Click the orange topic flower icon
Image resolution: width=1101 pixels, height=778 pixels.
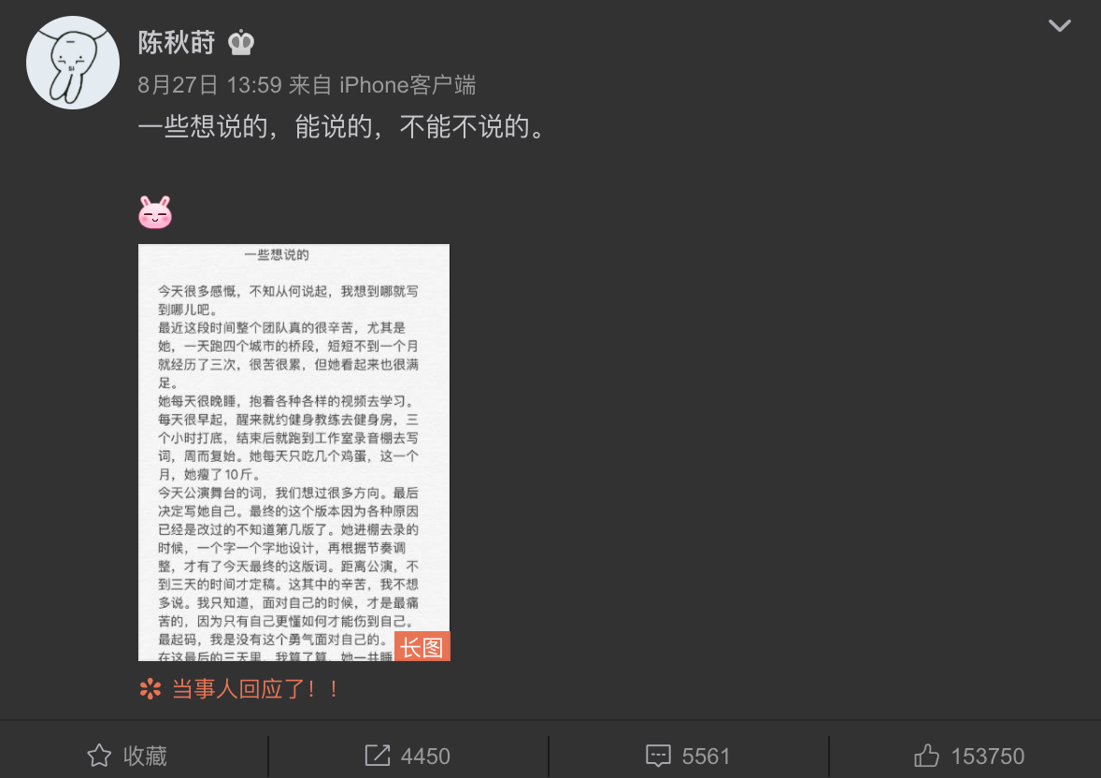click(150, 689)
